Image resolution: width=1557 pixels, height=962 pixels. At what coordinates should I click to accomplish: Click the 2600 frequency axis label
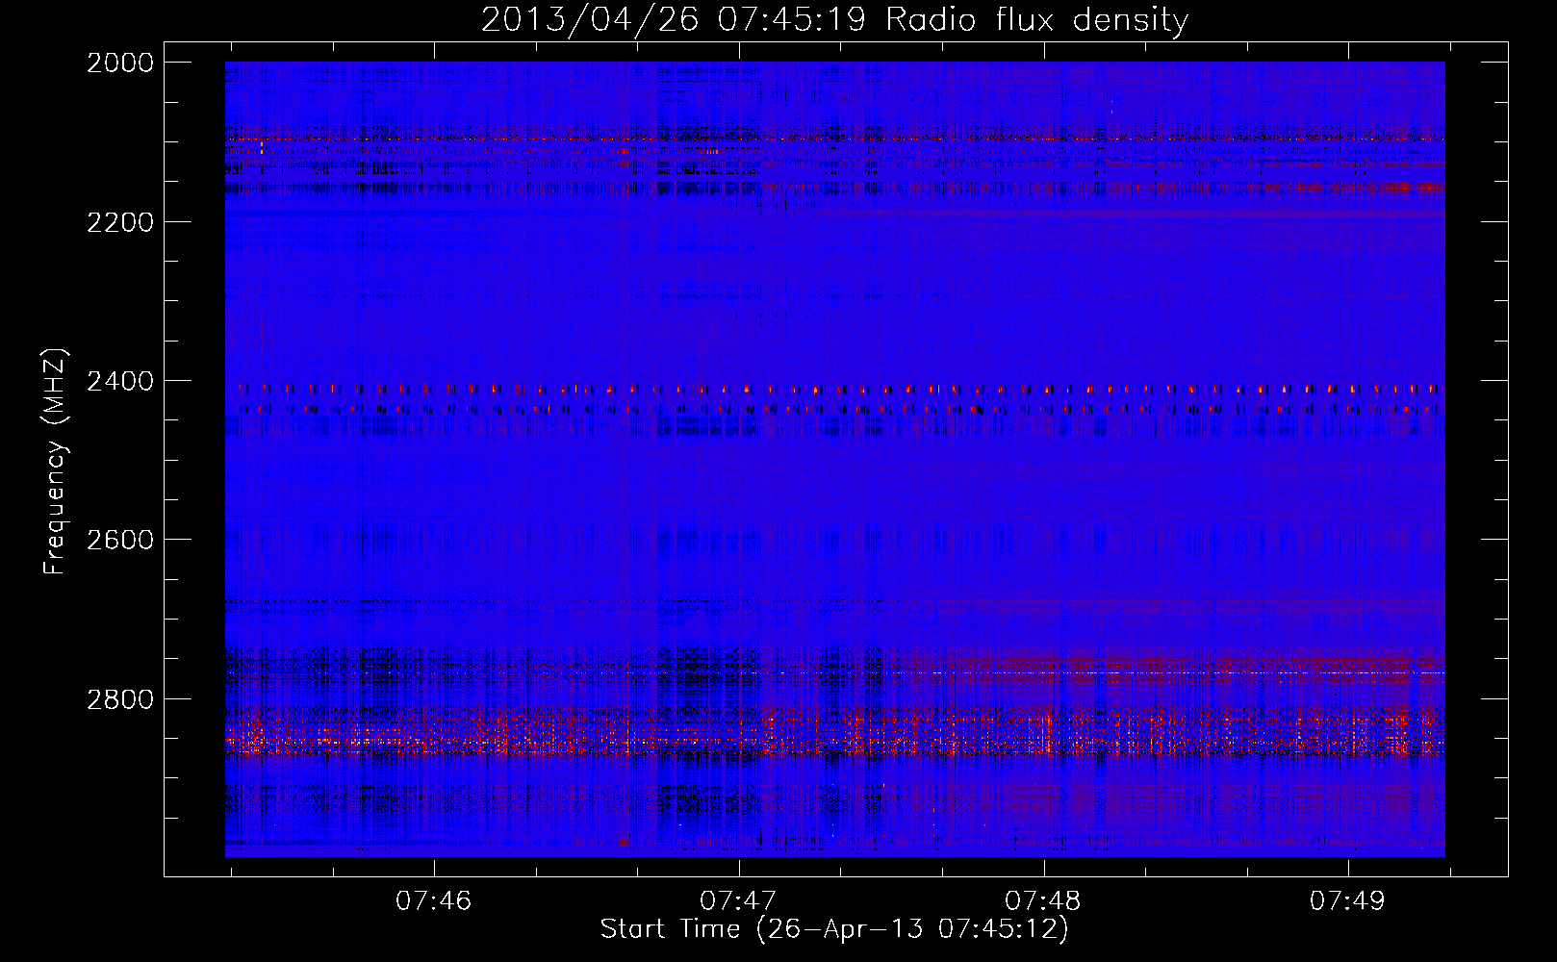point(119,540)
